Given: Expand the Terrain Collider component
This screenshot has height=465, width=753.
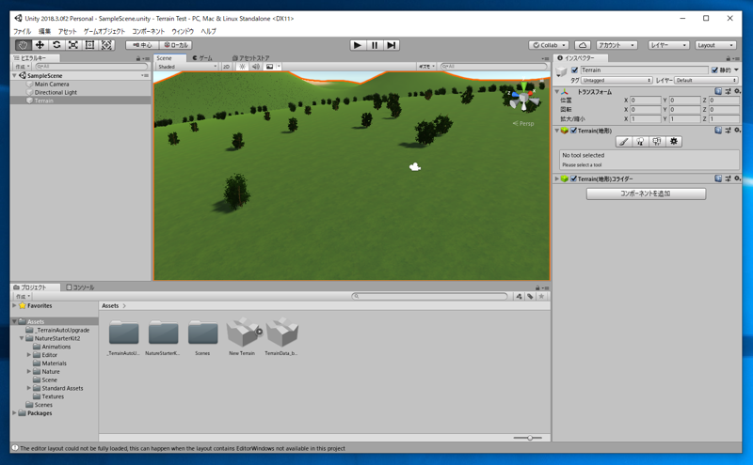Looking at the screenshot, I should pyautogui.click(x=557, y=178).
